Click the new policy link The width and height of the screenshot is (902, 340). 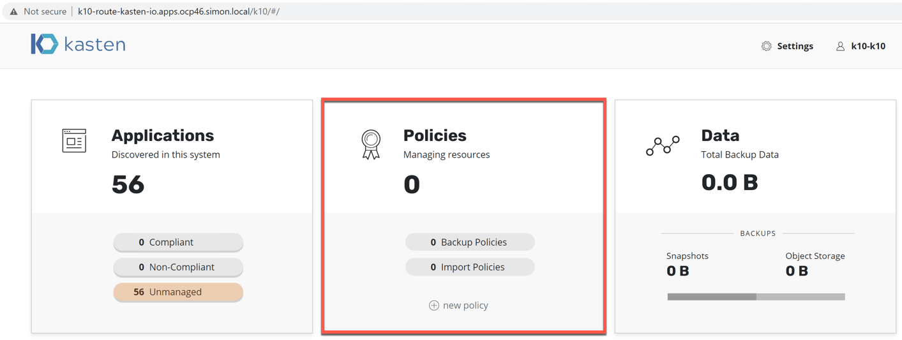465,306
